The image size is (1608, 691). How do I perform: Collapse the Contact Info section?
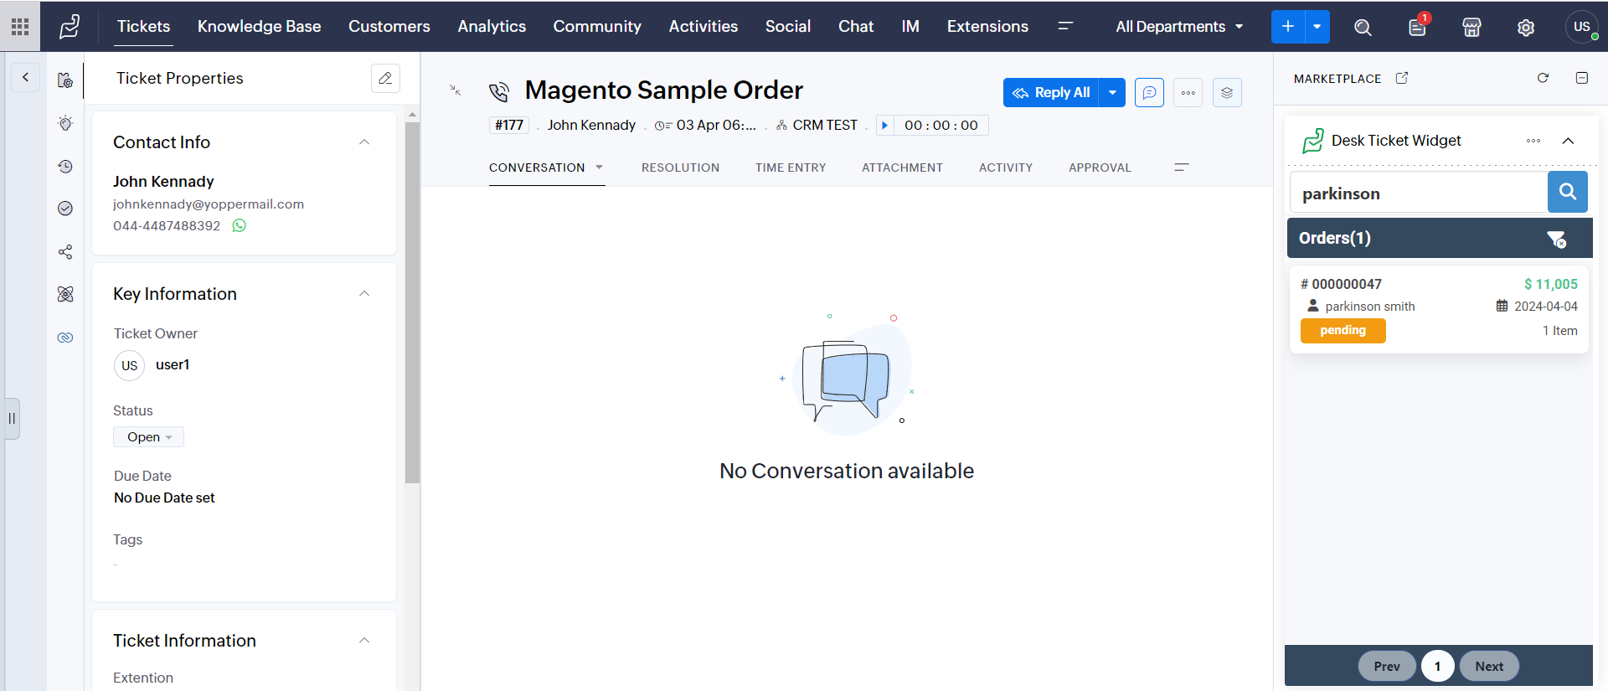pos(364,142)
